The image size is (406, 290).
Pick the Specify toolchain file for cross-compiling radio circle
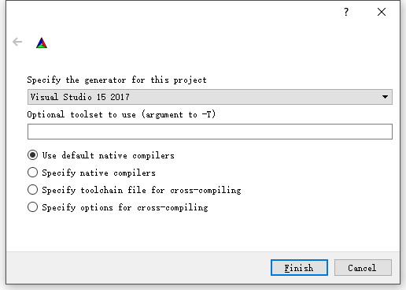point(32,190)
